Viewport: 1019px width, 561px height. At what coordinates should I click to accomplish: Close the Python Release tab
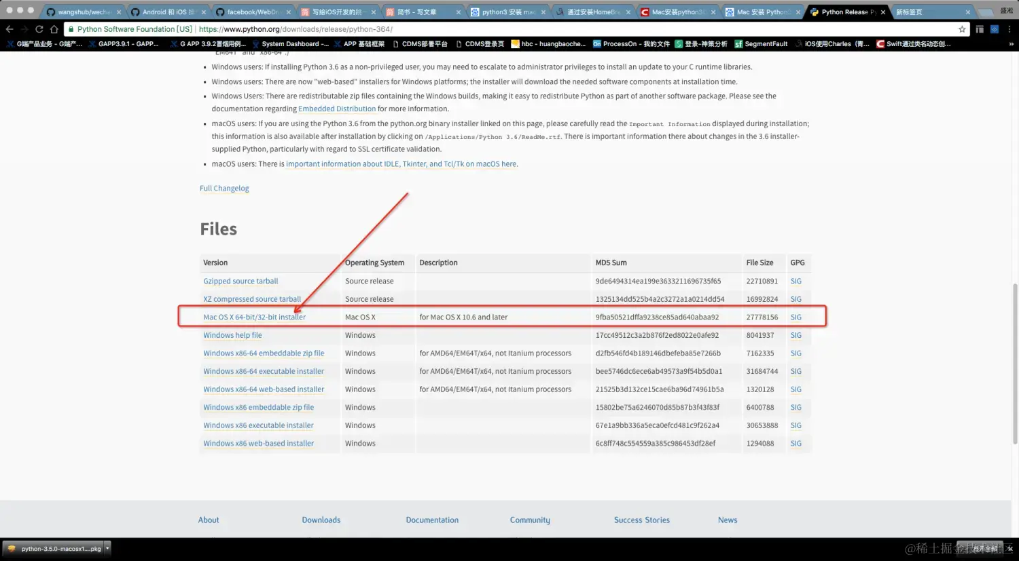click(883, 12)
